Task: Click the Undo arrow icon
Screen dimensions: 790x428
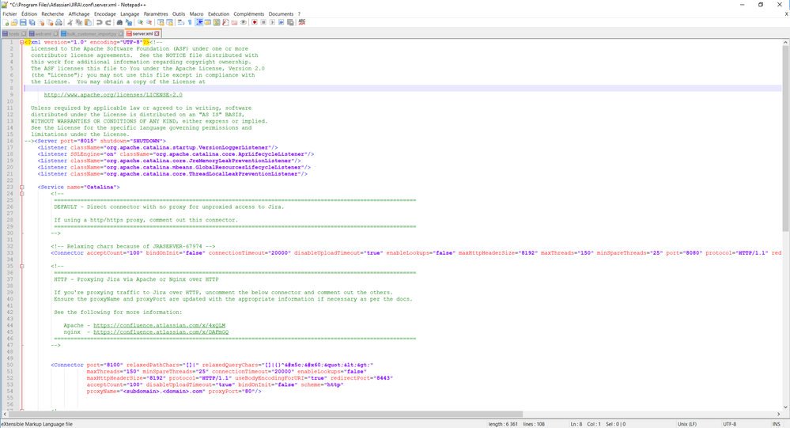Action: (100, 22)
